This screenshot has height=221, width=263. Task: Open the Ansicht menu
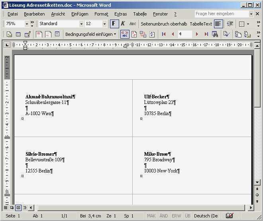pyautogui.click(x=58, y=14)
